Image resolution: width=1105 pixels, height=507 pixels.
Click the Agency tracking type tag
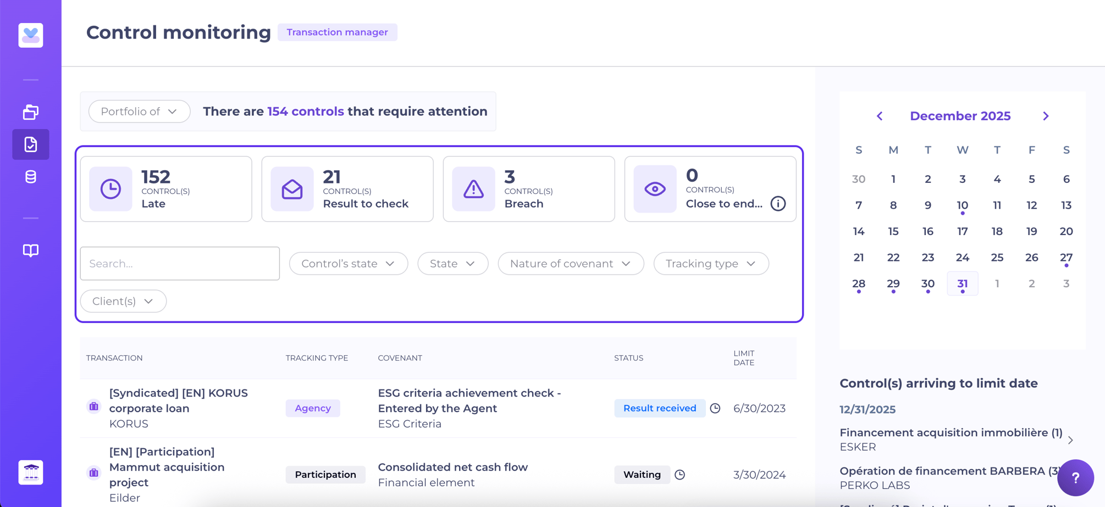point(313,408)
